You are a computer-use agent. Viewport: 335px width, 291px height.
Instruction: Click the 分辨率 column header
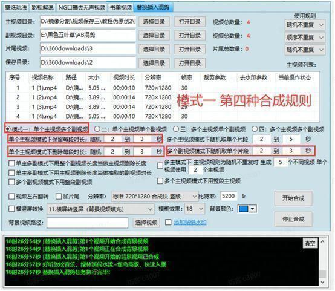pos(153,77)
